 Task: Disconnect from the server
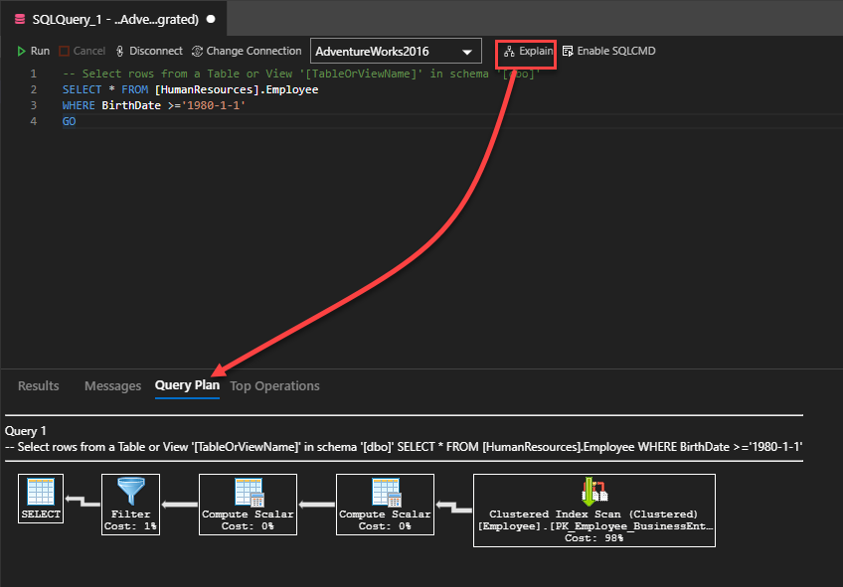149,51
